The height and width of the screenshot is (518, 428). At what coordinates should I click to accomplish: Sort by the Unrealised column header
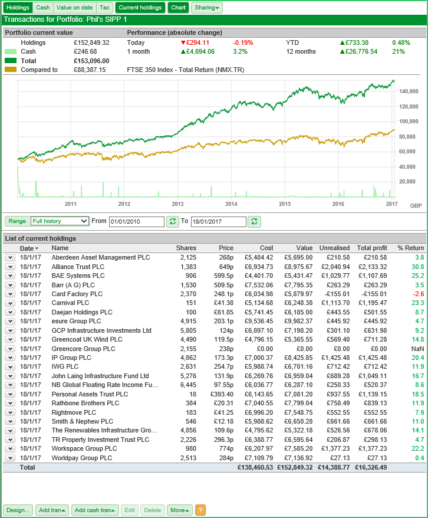click(x=334, y=248)
